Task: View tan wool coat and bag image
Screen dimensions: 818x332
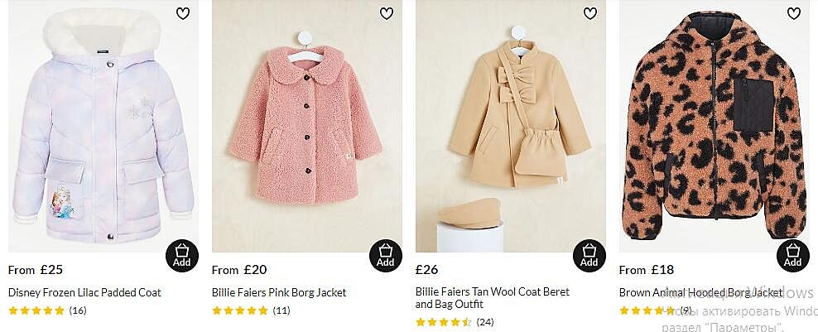Action: click(x=510, y=132)
